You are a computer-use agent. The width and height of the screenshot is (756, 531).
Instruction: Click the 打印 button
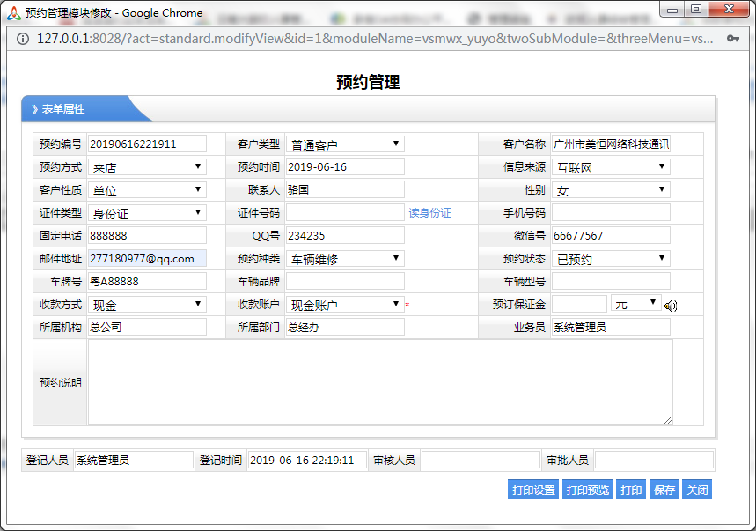(x=631, y=490)
